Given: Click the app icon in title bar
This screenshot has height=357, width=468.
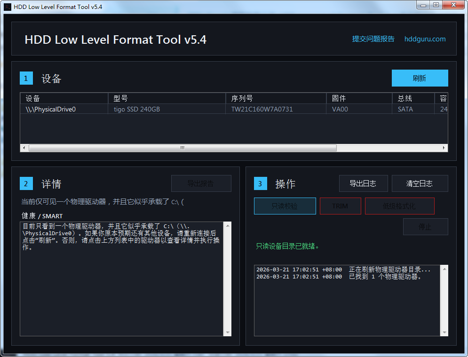Looking at the screenshot, I should tap(8, 7).
